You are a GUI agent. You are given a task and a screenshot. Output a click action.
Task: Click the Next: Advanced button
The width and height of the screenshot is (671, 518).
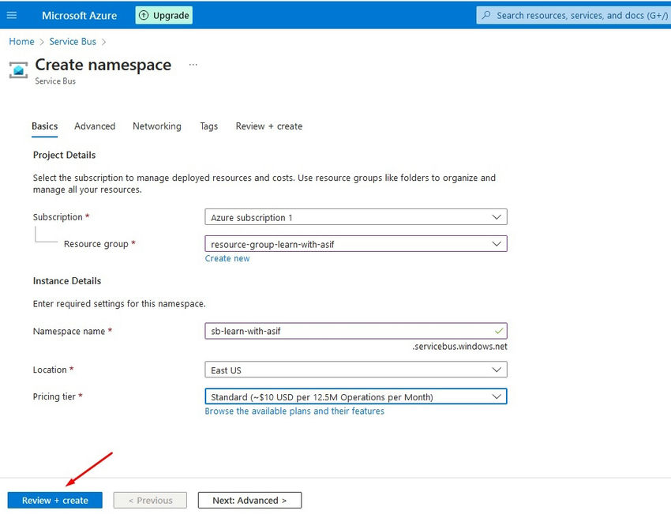click(249, 500)
